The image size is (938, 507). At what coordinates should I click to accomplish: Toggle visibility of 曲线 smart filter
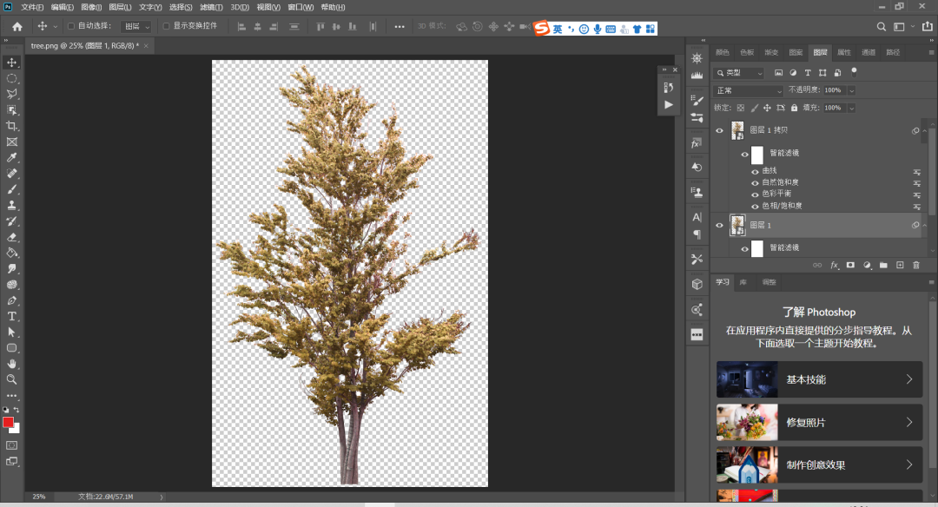tap(755, 171)
